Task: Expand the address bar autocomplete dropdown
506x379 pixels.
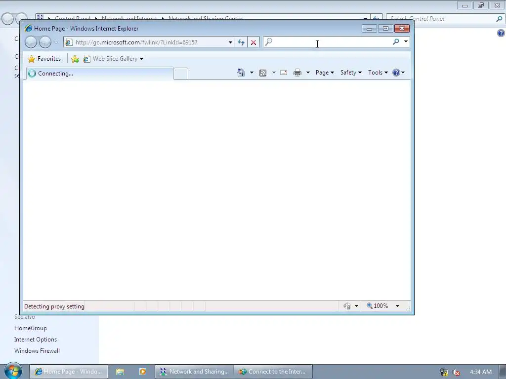Action: [x=230, y=42]
